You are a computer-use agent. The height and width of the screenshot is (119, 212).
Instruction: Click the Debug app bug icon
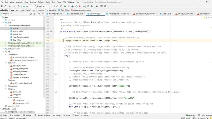pos(65,6)
